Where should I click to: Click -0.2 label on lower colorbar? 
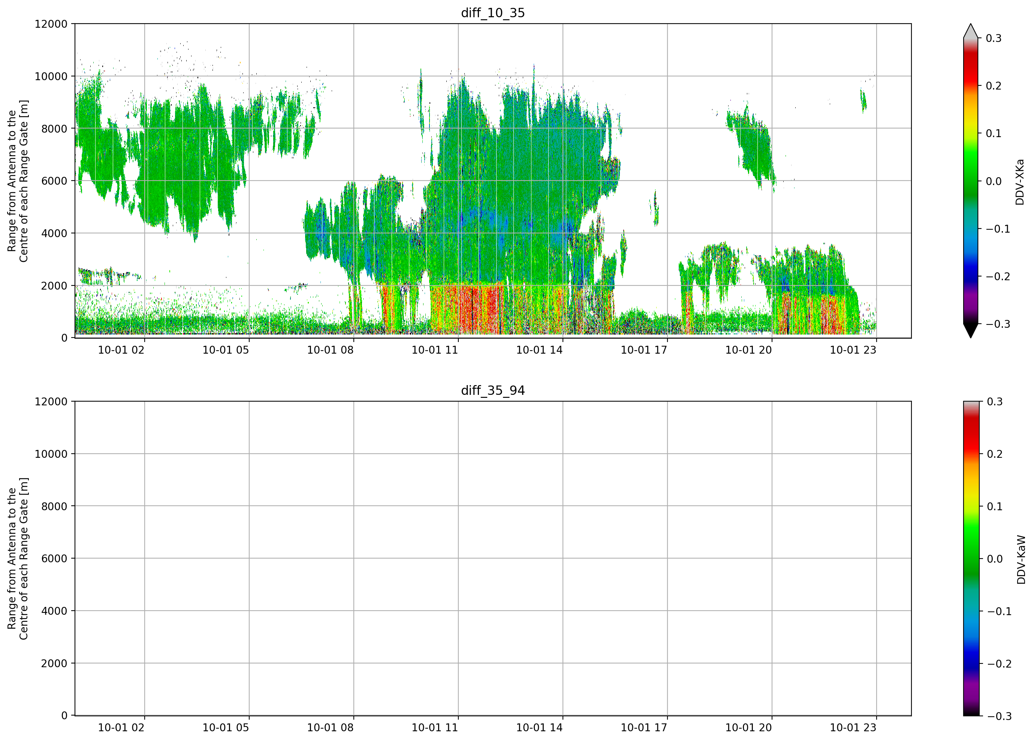(x=1000, y=663)
